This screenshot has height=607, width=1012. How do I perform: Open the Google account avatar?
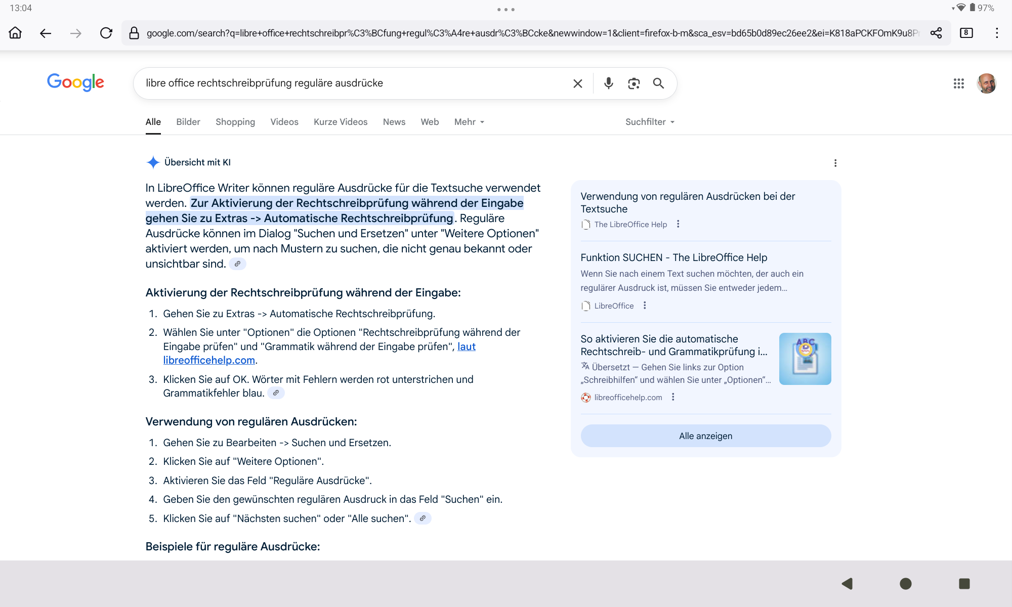click(987, 83)
